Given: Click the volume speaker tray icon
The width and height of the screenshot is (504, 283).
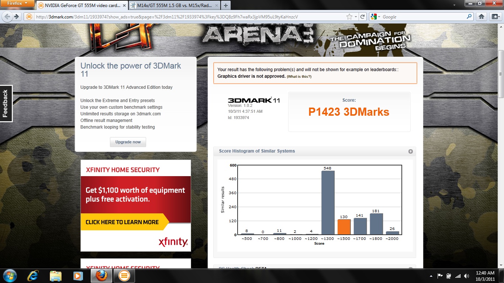Looking at the screenshot, I should [x=467, y=276].
